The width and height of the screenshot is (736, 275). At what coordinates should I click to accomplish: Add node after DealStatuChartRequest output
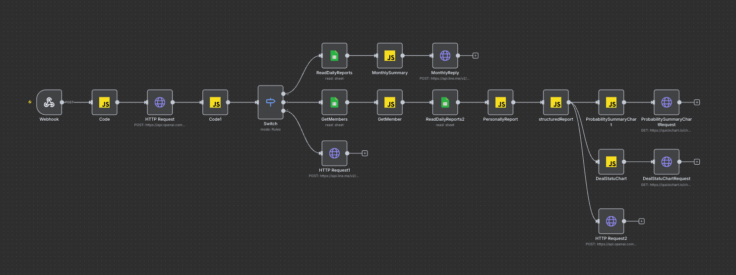click(697, 162)
